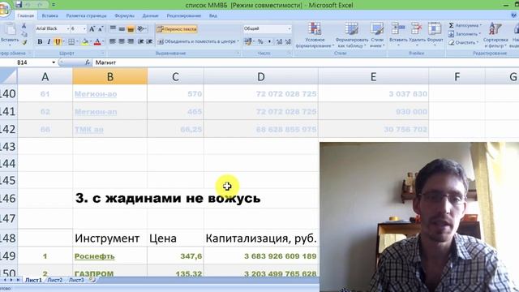This screenshot has width=519, height=292.
Task: Toggle Underline formatting
Action: coord(58,41)
